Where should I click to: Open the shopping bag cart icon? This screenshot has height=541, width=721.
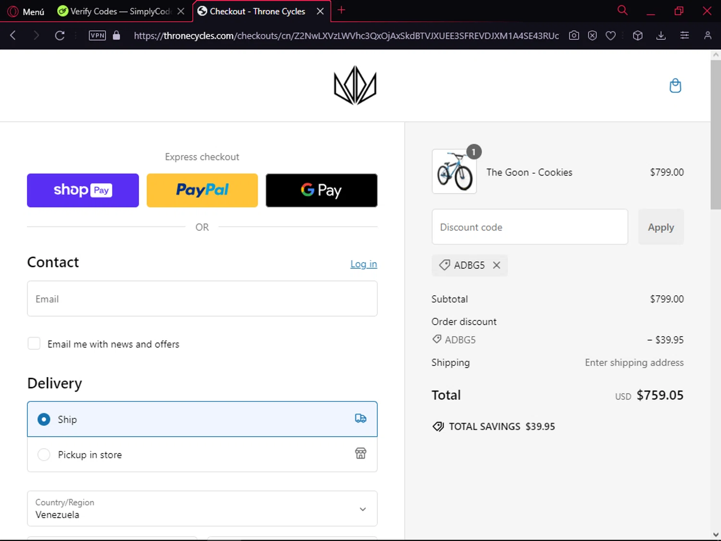click(x=675, y=86)
